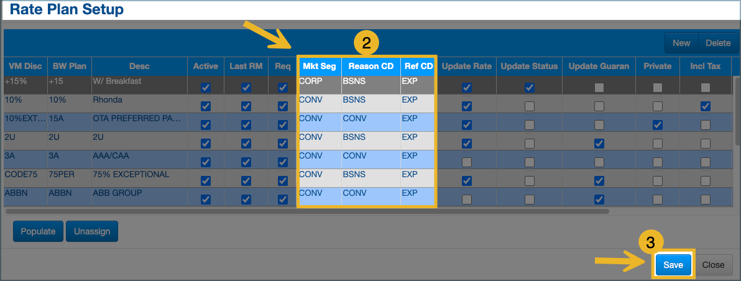Screen dimensions: 741x281
Task: Click the Save button
Action: click(x=673, y=265)
